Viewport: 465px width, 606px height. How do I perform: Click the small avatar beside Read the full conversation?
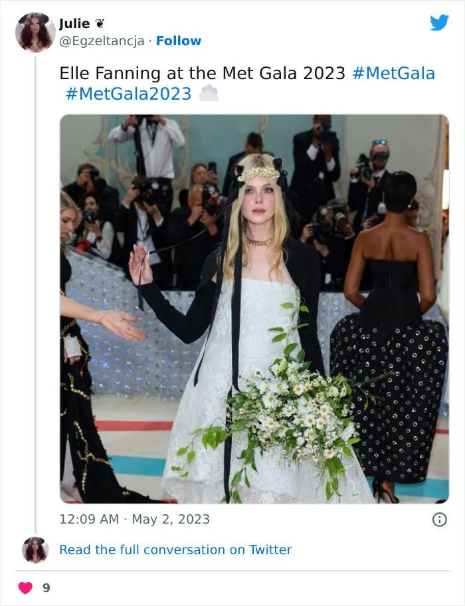35,550
